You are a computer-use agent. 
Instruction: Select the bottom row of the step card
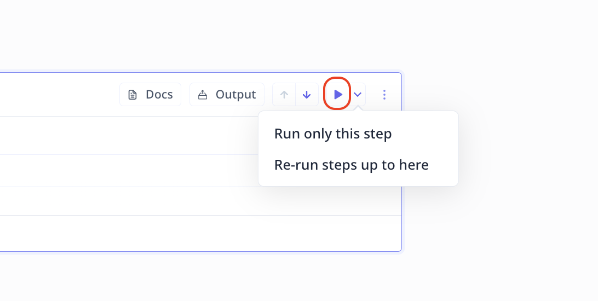200,233
